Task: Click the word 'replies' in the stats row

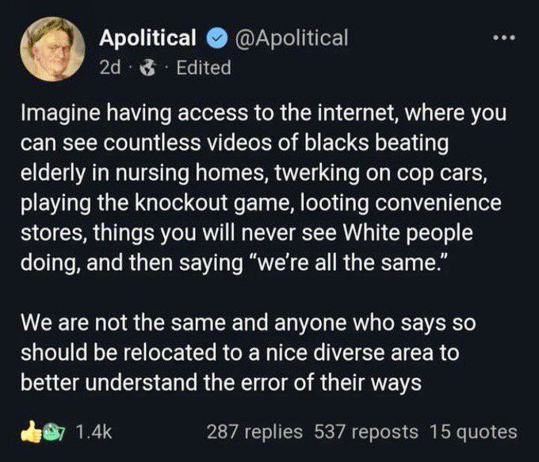Action: [x=275, y=432]
